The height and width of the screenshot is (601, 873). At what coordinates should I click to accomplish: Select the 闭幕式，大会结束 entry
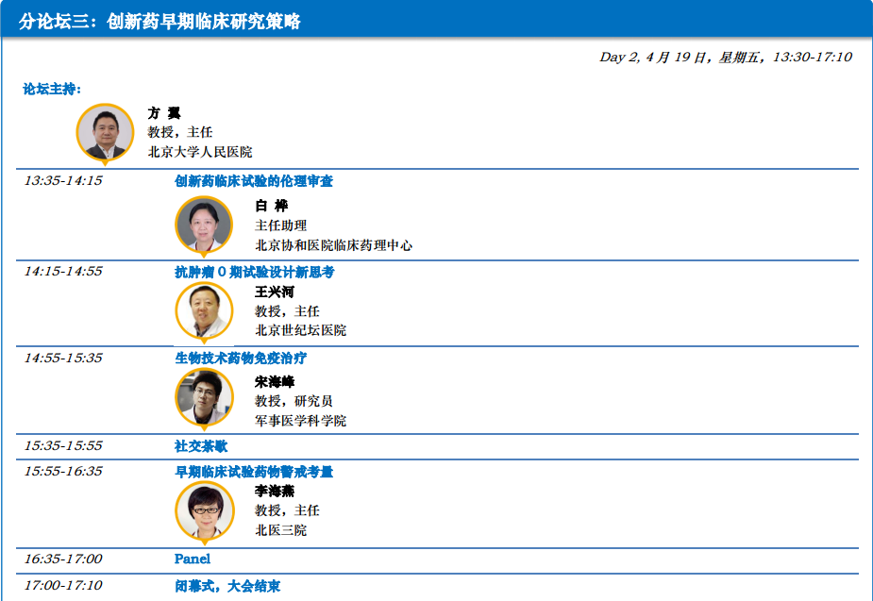pyautogui.click(x=227, y=585)
